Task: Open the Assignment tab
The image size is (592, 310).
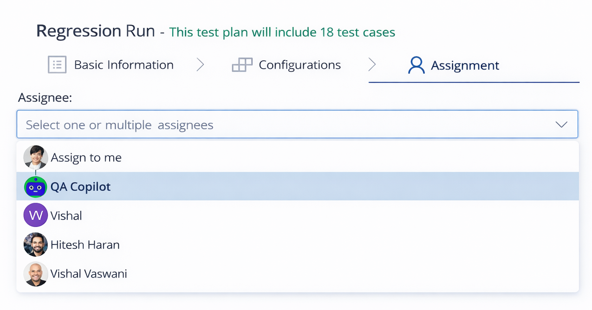Action: click(x=465, y=65)
